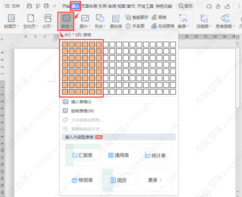The width and height of the screenshot is (242, 197).
Task: Click the 思维导图 mind map icon
Action: click(x=225, y=18)
